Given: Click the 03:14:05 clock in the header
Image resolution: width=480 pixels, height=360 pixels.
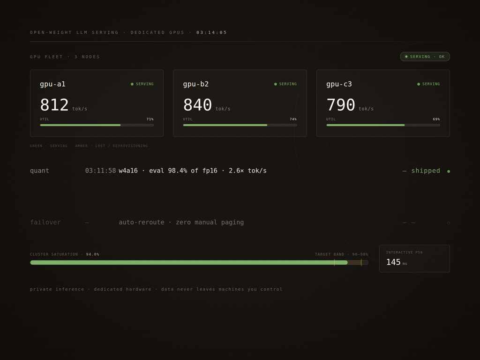Looking at the screenshot, I should pos(211,32).
